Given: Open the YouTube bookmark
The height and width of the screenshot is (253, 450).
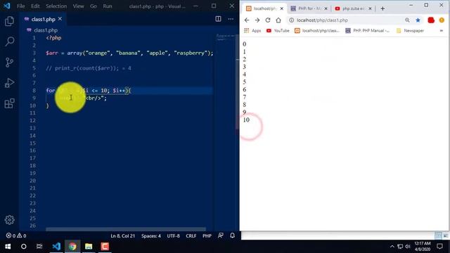Looking at the screenshot, I should pos(278,30).
